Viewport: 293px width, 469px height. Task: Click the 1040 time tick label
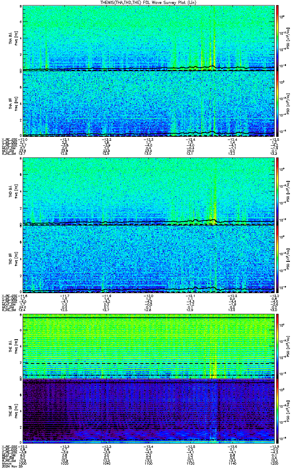[107, 464]
